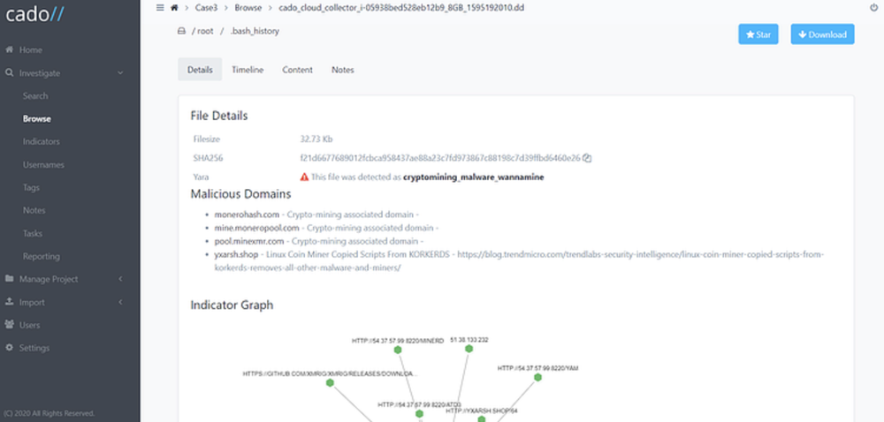Open the Details tab

200,70
